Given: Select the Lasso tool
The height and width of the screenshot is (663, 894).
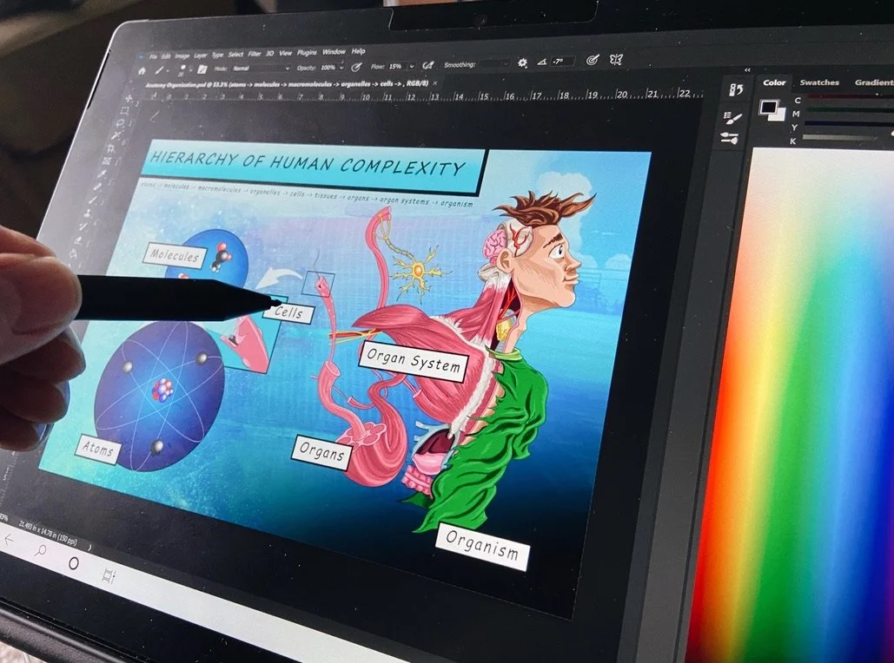Looking at the screenshot, I should (x=120, y=123).
